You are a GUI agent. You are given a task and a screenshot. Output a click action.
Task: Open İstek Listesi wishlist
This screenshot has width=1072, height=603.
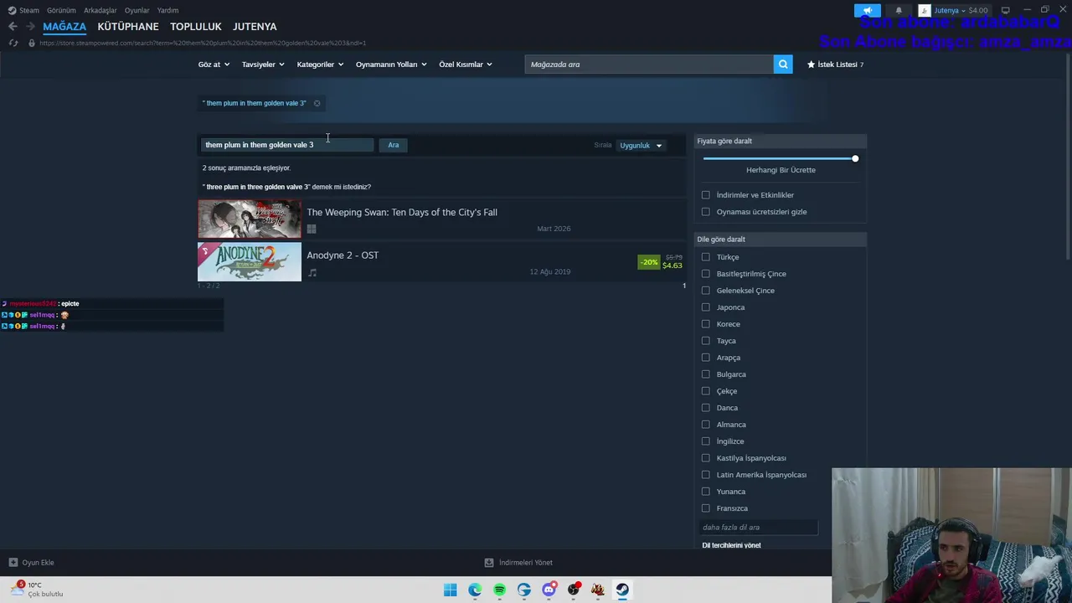point(835,64)
